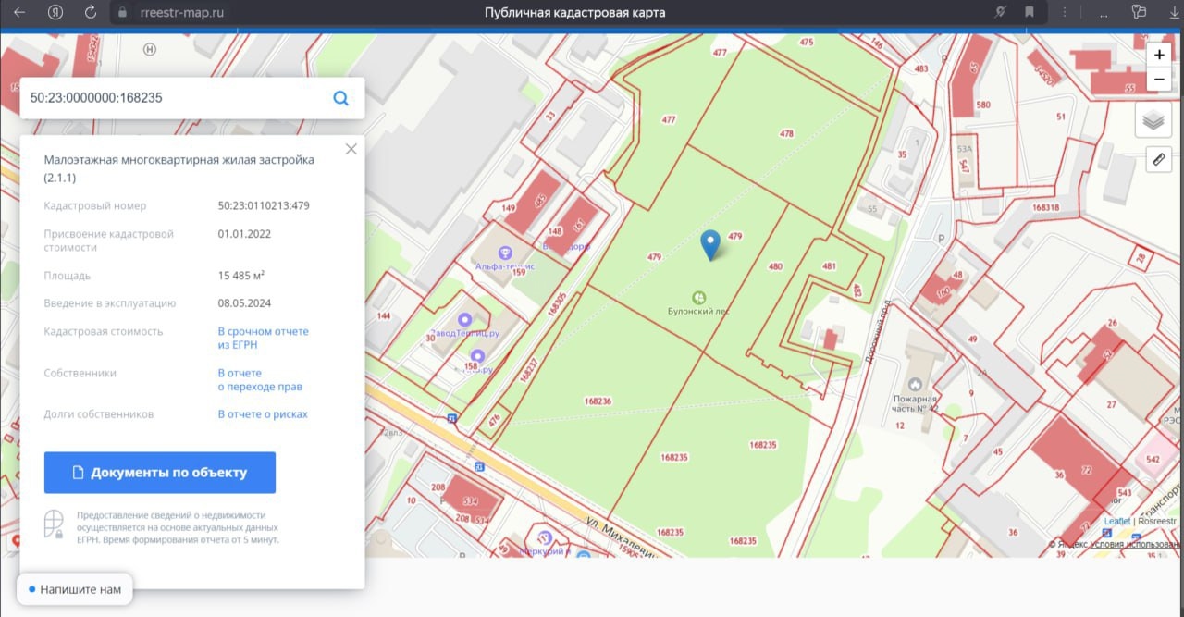Click the Документы по объекту button
This screenshot has height=617, width=1184.
[160, 473]
